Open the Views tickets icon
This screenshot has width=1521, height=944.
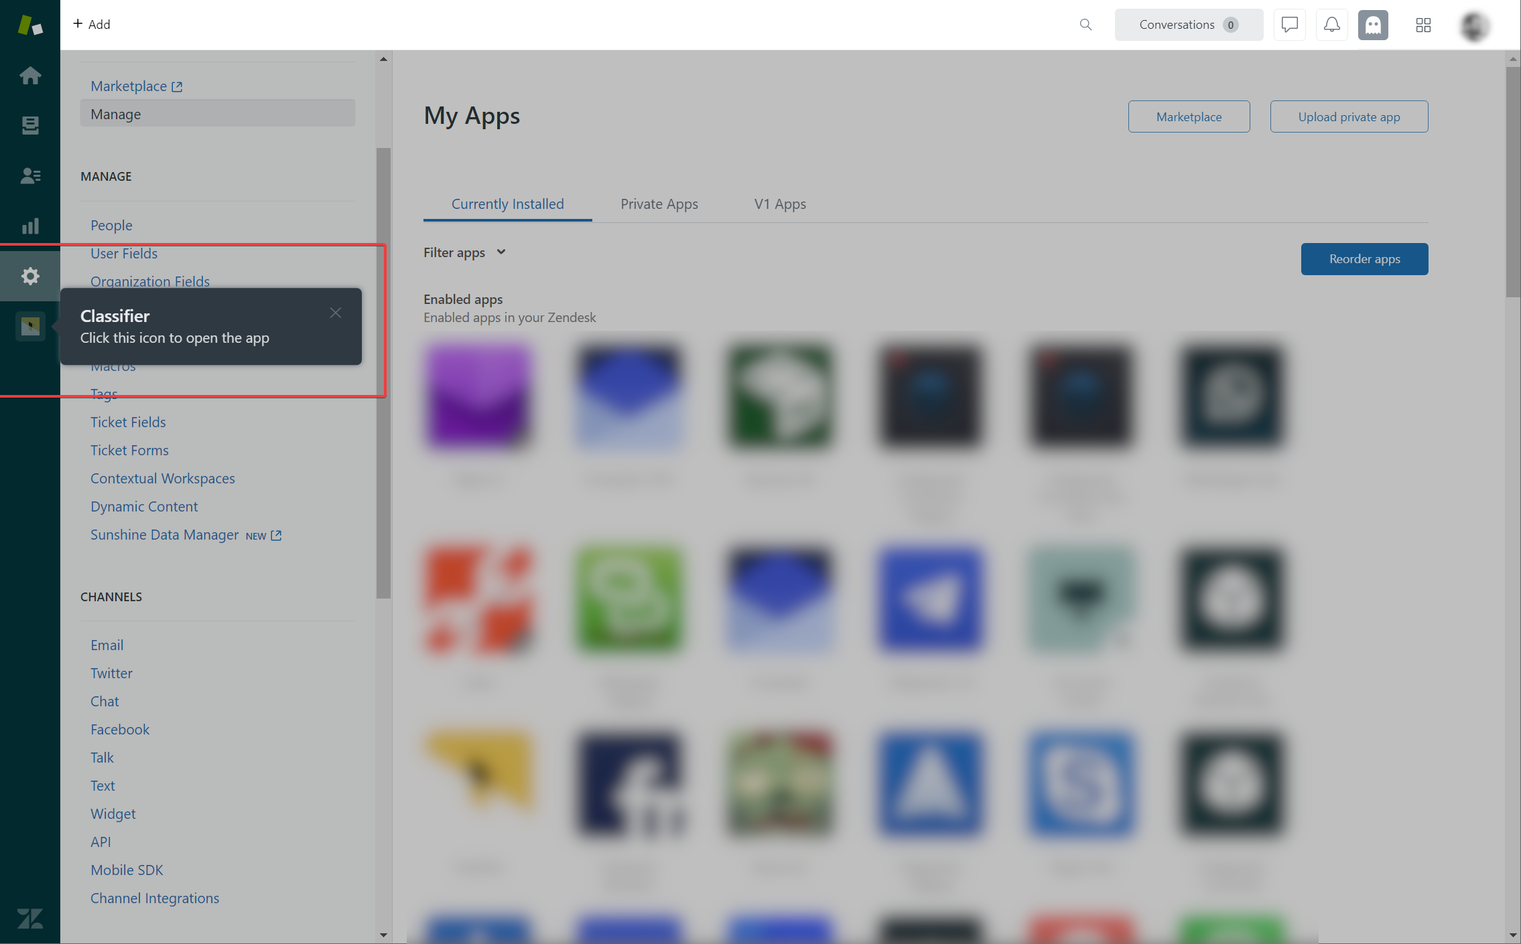(30, 126)
